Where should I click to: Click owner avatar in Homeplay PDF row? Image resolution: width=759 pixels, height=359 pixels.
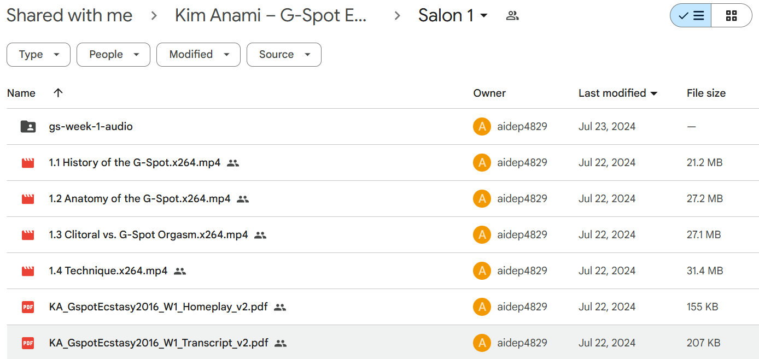click(x=482, y=307)
